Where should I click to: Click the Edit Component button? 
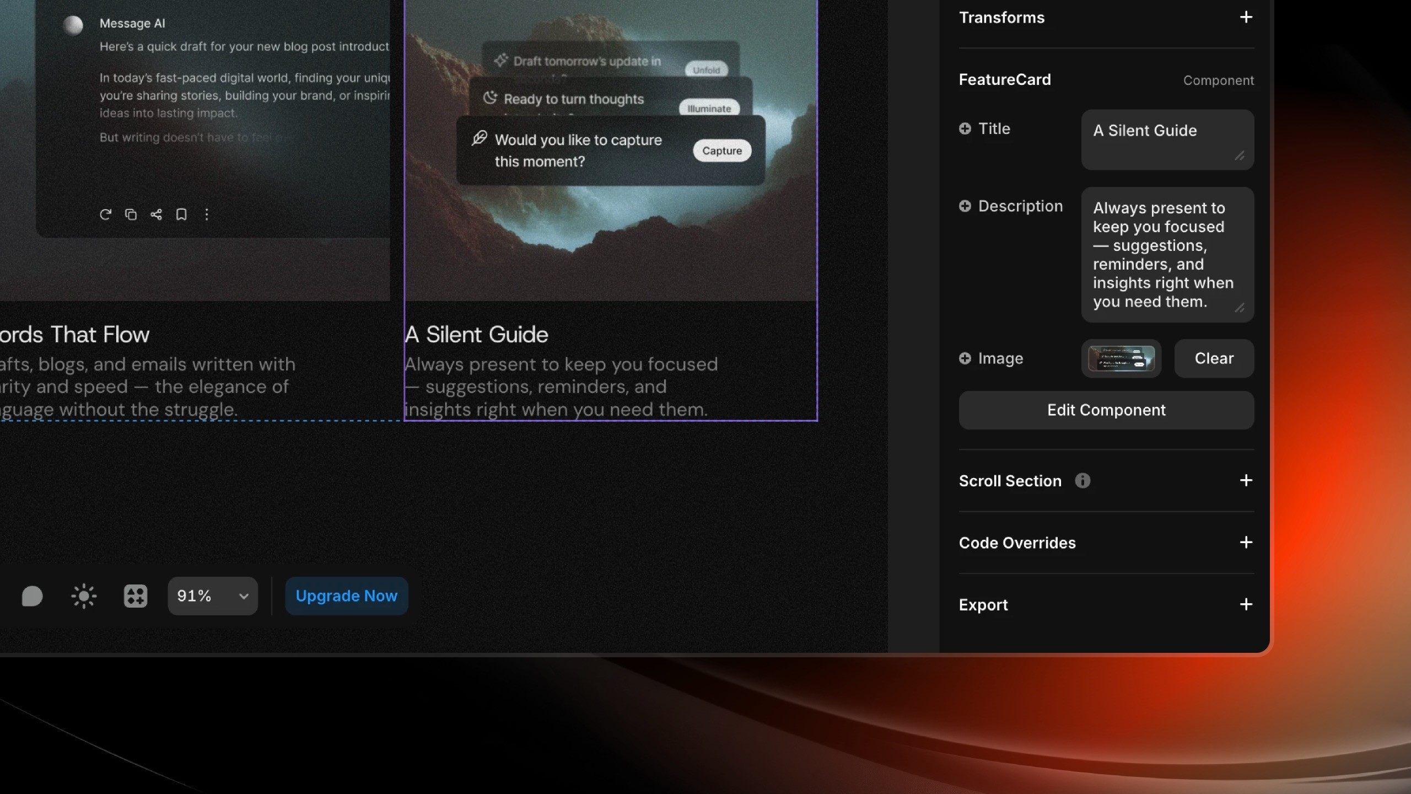(x=1106, y=410)
